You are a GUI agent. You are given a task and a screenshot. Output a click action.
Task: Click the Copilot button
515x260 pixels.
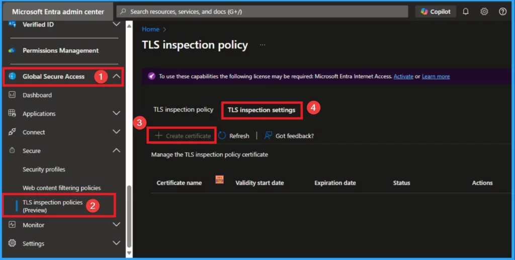click(x=436, y=12)
